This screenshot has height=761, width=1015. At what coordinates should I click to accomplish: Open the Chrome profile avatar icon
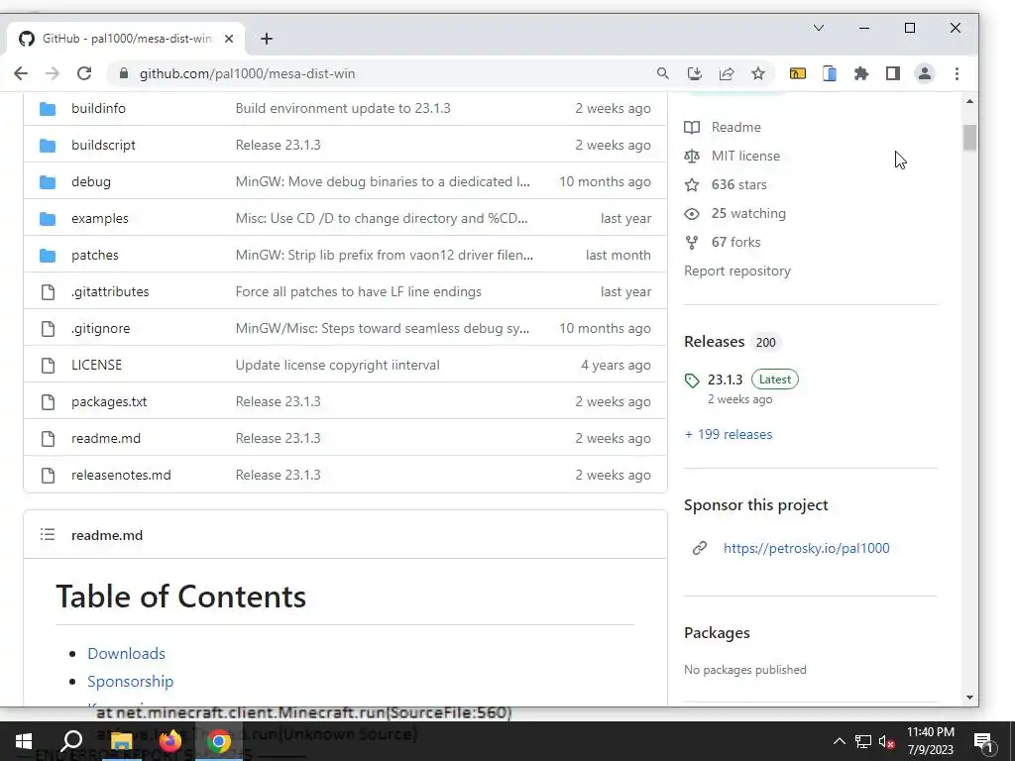[x=925, y=73]
